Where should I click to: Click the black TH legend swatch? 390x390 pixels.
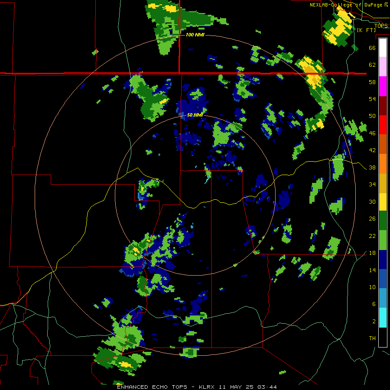pos(383,337)
